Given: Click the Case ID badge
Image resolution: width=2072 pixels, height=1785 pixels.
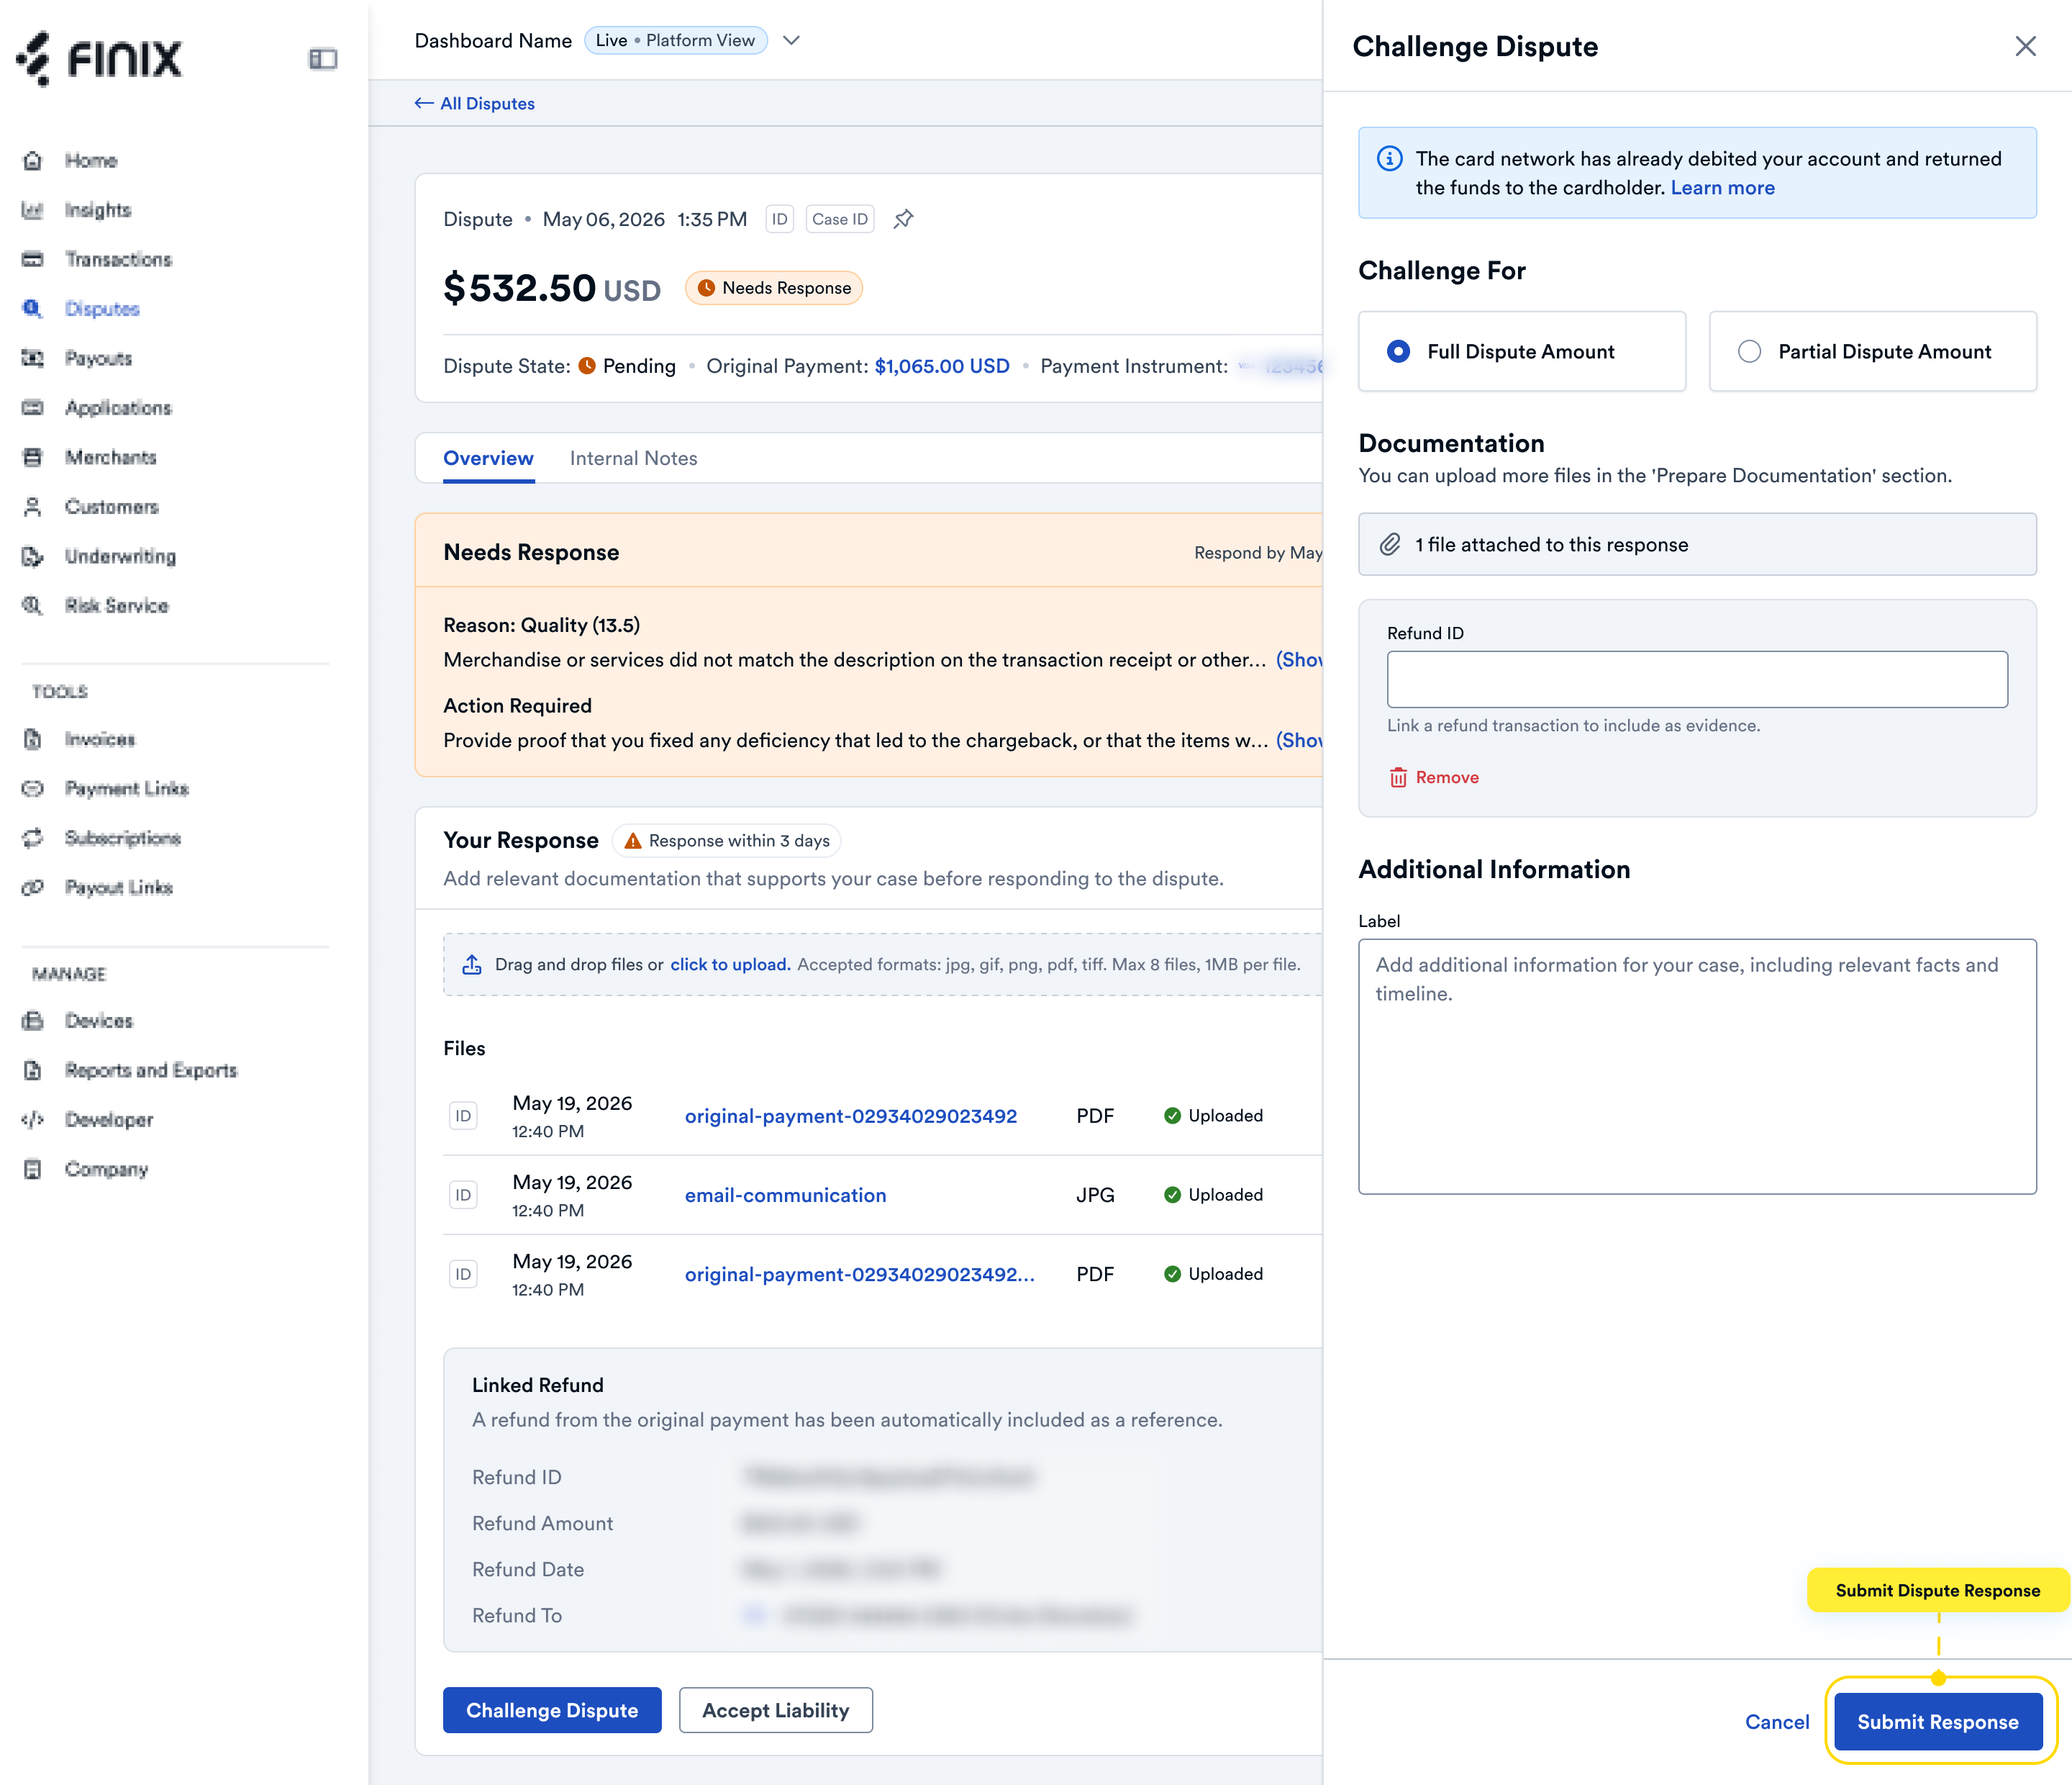Looking at the screenshot, I should 840,219.
